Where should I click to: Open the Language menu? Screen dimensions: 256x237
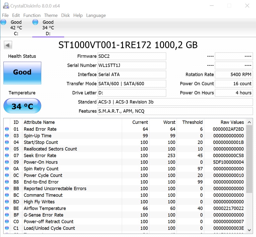(x=96, y=15)
